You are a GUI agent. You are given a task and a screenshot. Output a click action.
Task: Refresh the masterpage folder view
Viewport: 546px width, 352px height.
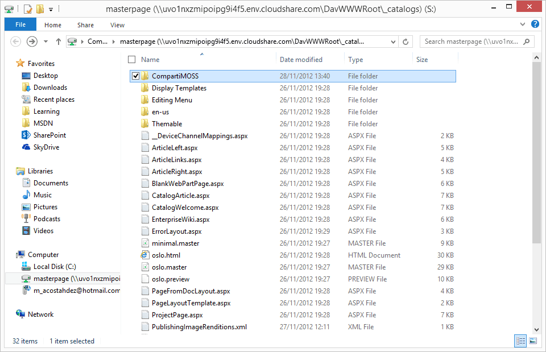[x=406, y=42]
